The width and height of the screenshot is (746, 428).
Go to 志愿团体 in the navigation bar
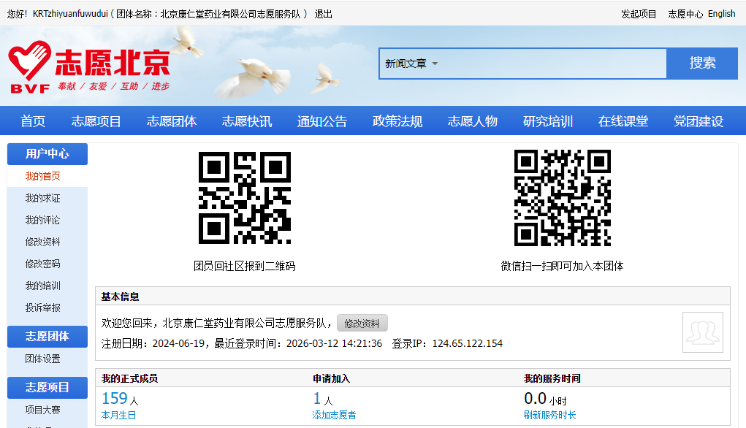[172, 121]
